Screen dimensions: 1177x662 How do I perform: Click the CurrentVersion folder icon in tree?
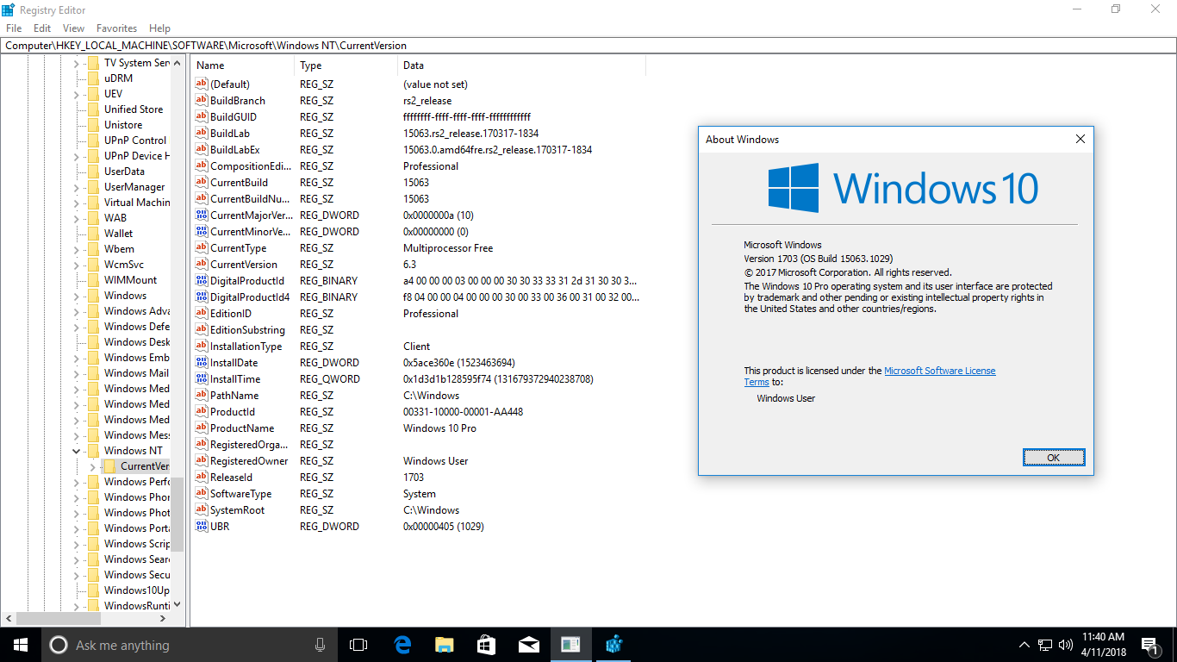109,466
